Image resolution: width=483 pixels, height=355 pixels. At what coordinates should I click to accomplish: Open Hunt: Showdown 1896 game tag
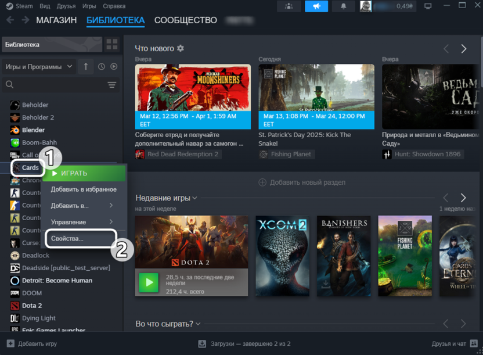(423, 154)
